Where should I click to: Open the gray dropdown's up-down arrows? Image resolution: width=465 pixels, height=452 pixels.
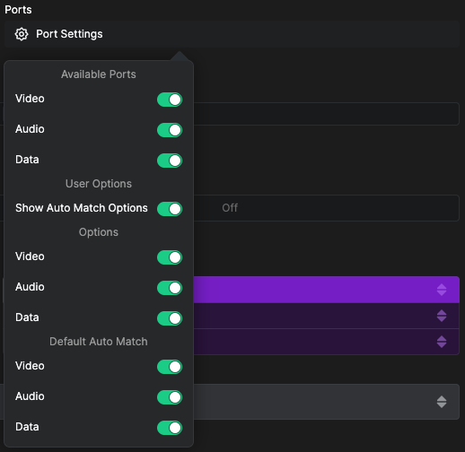[x=442, y=402]
